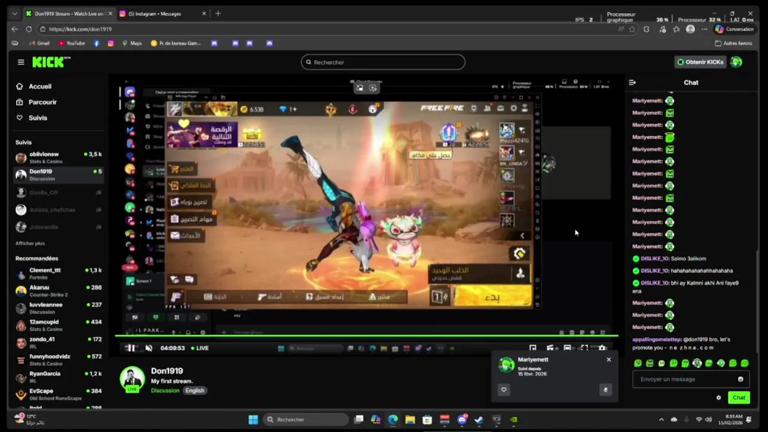This screenshot has width=768, height=432.
Task: Toggle fullscreen in video player
Action: 584,348
